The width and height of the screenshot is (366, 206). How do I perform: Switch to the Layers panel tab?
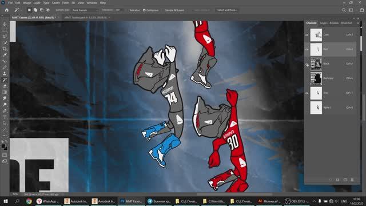pyautogui.click(x=324, y=23)
